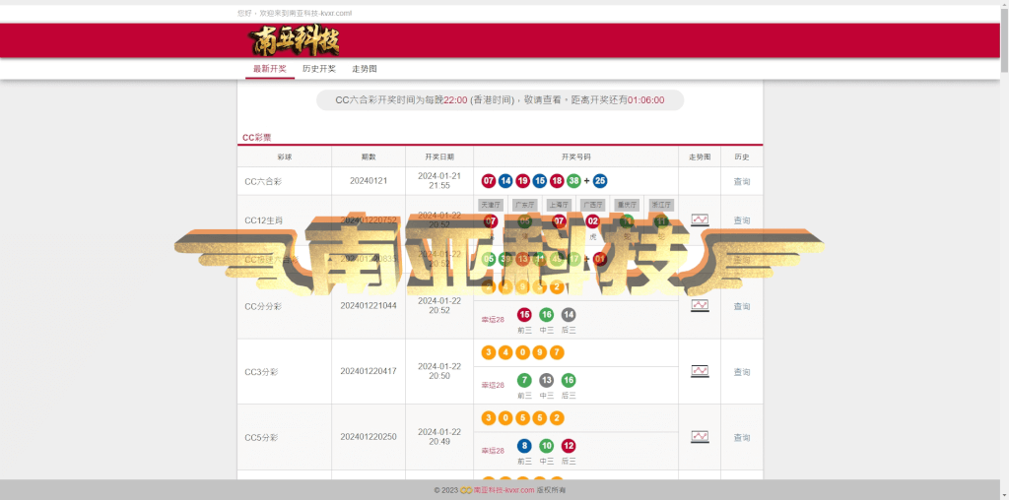Click 查询 link in the CC5分彩 row
1009x500 pixels.
(741, 438)
